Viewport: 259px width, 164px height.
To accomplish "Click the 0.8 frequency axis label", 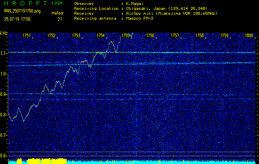I will coord(3,115).
